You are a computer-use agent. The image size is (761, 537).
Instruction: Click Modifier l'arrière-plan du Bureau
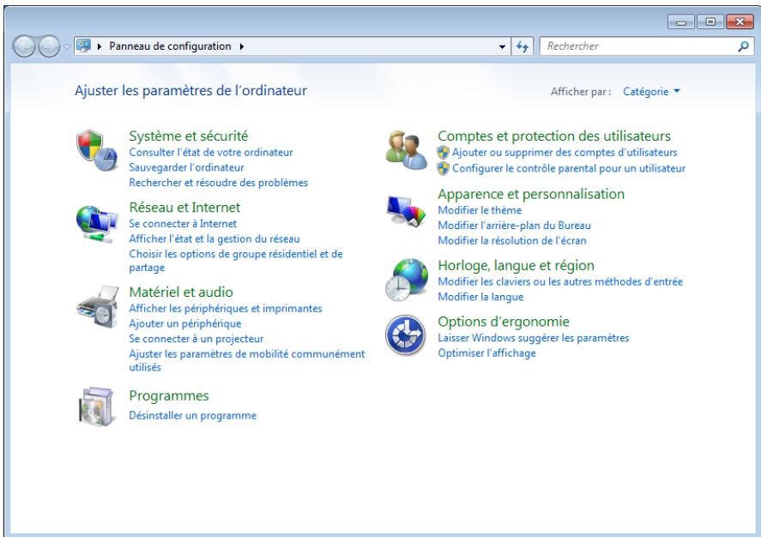coord(514,225)
